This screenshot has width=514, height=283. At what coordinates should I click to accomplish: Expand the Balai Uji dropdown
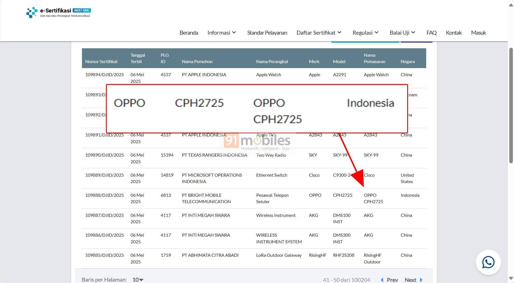click(402, 32)
